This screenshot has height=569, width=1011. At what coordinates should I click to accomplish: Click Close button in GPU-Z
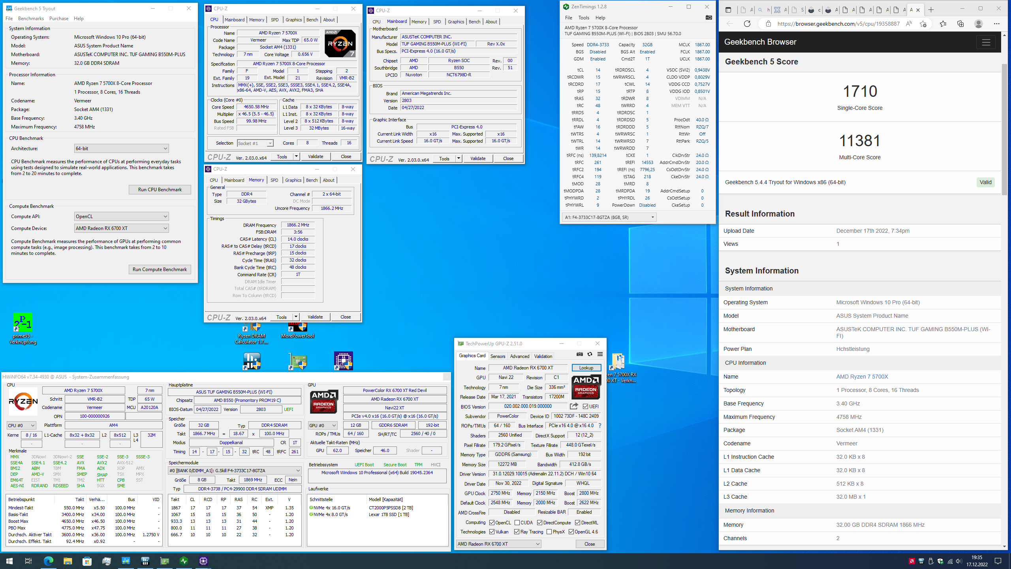click(x=589, y=544)
